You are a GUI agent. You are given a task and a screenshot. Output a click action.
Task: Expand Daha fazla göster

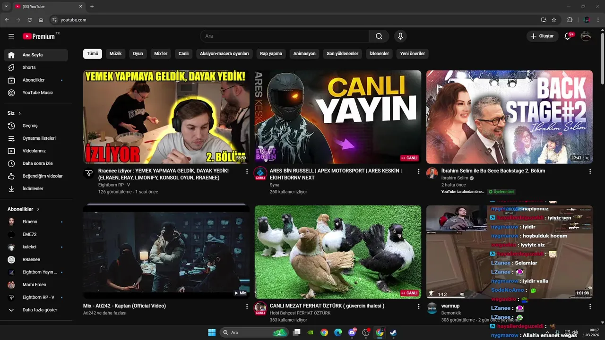(x=36, y=310)
